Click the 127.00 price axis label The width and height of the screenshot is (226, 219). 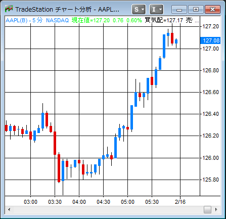(x=210, y=49)
